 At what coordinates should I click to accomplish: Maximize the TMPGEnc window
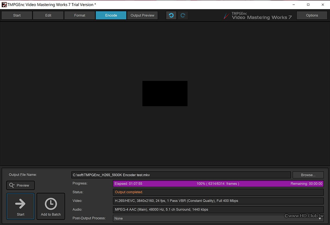308,5
